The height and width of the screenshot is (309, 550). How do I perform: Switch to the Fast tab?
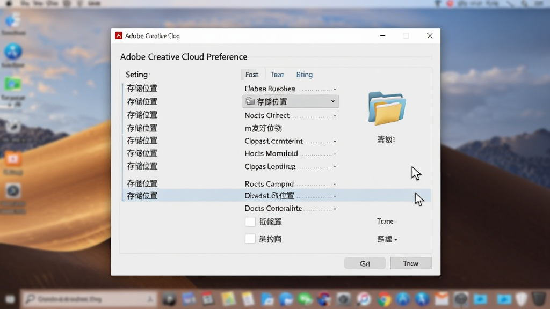[x=252, y=75]
